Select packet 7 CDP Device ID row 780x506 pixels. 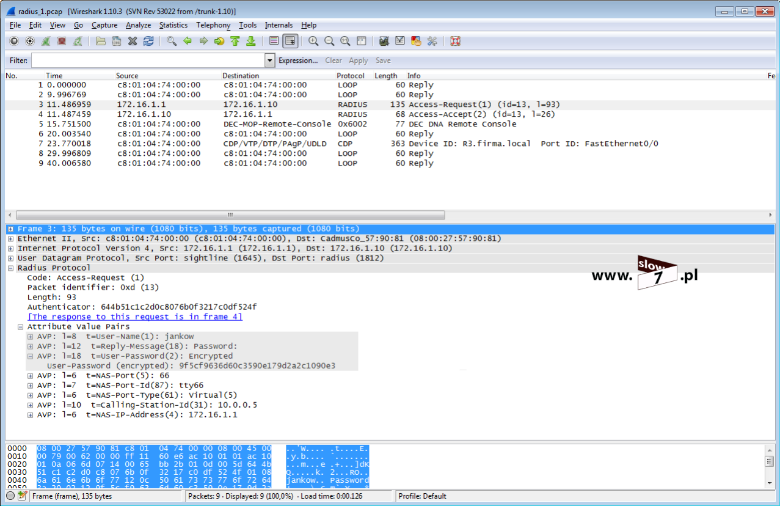(x=390, y=144)
